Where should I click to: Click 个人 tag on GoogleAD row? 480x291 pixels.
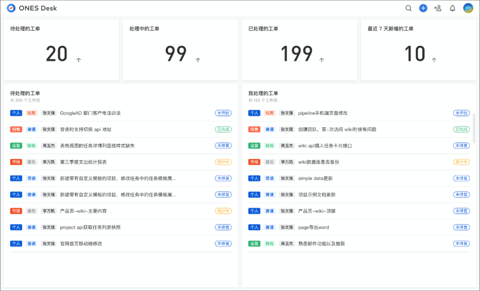pyautogui.click(x=16, y=113)
